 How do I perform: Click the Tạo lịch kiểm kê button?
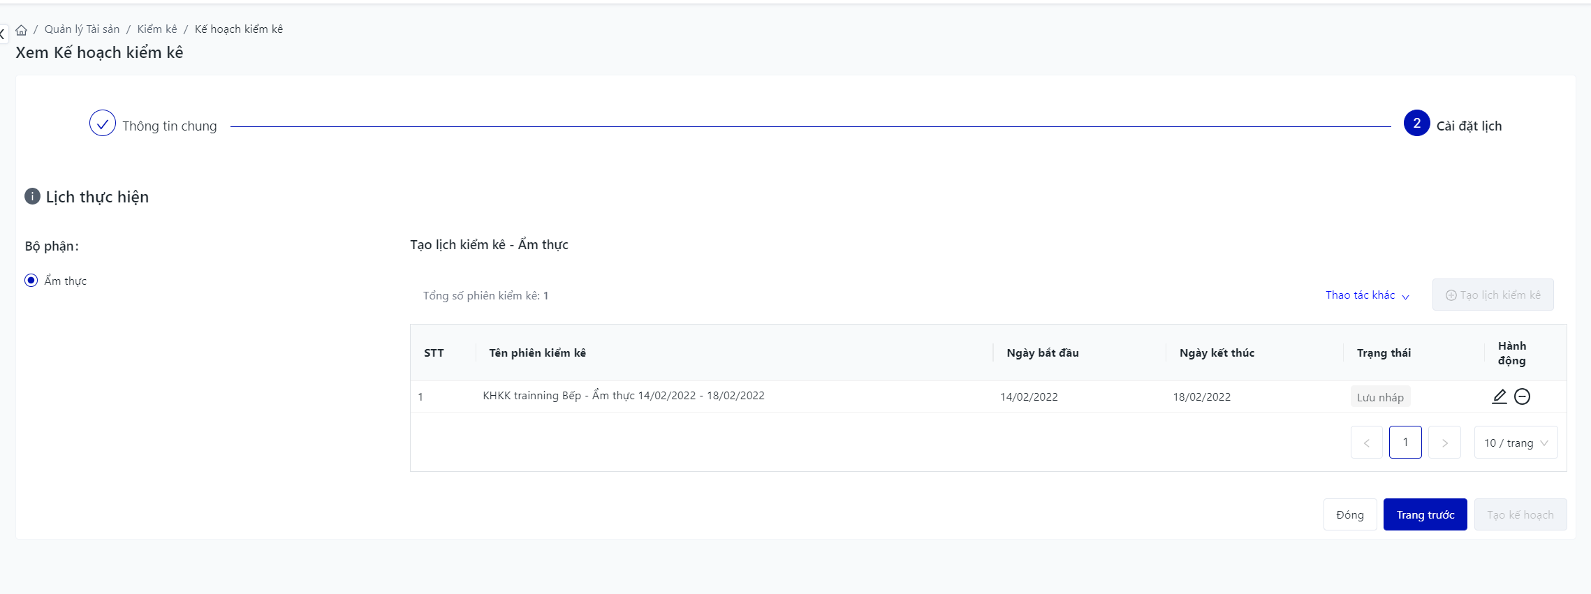pyautogui.click(x=1493, y=295)
